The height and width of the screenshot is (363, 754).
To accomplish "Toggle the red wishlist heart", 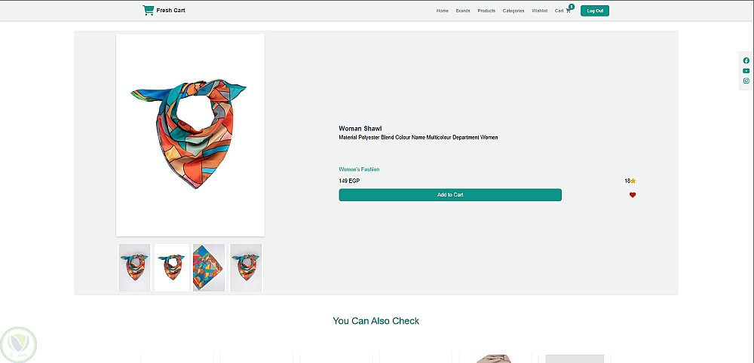I will coord(633,195).
